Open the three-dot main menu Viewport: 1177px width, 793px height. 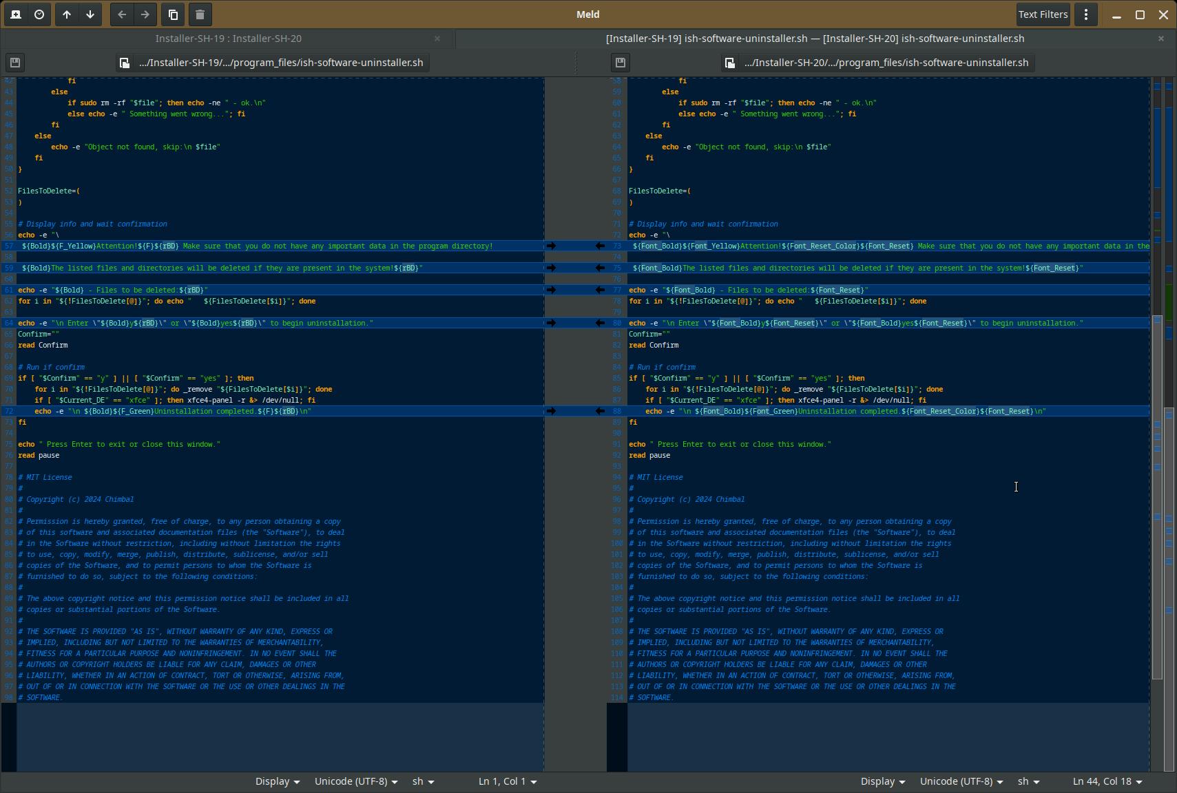(x=1086, y=14)
